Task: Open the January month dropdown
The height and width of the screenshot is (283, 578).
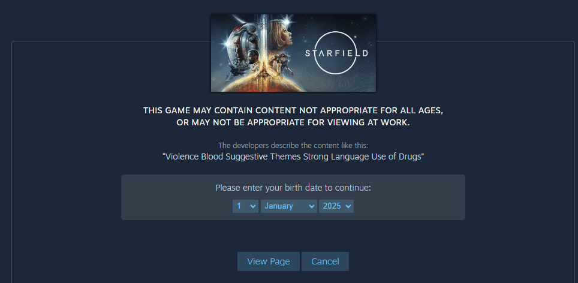Action: (x=288, y=206)
